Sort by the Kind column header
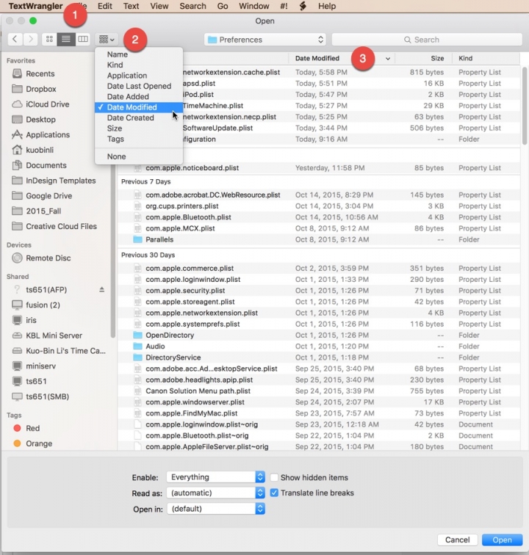 466,58
